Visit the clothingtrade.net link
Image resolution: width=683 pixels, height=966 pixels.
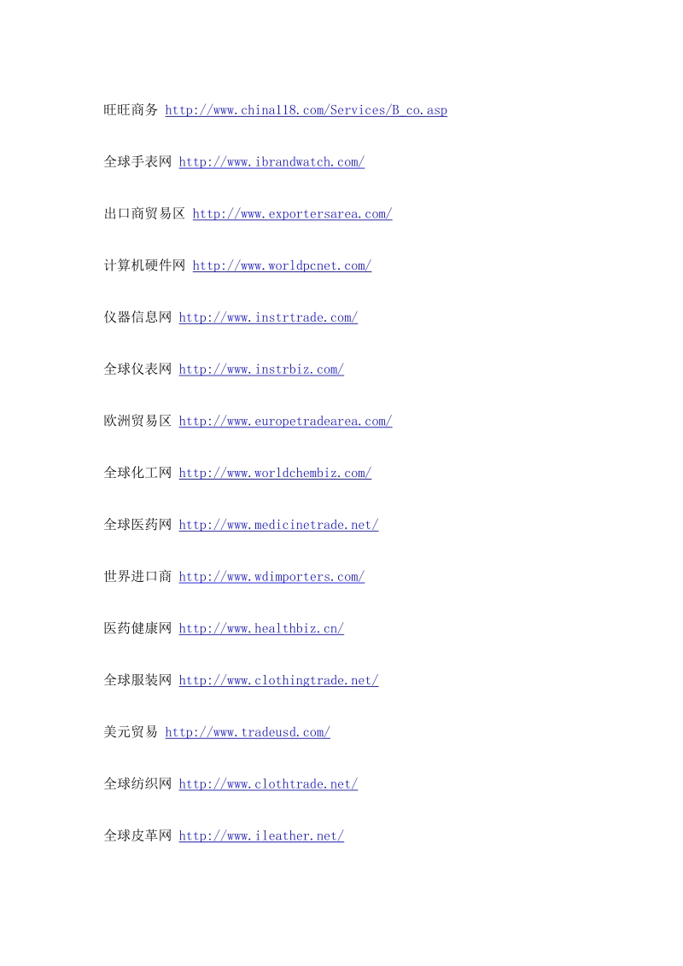pyautogui.click(x=278, y=679)
